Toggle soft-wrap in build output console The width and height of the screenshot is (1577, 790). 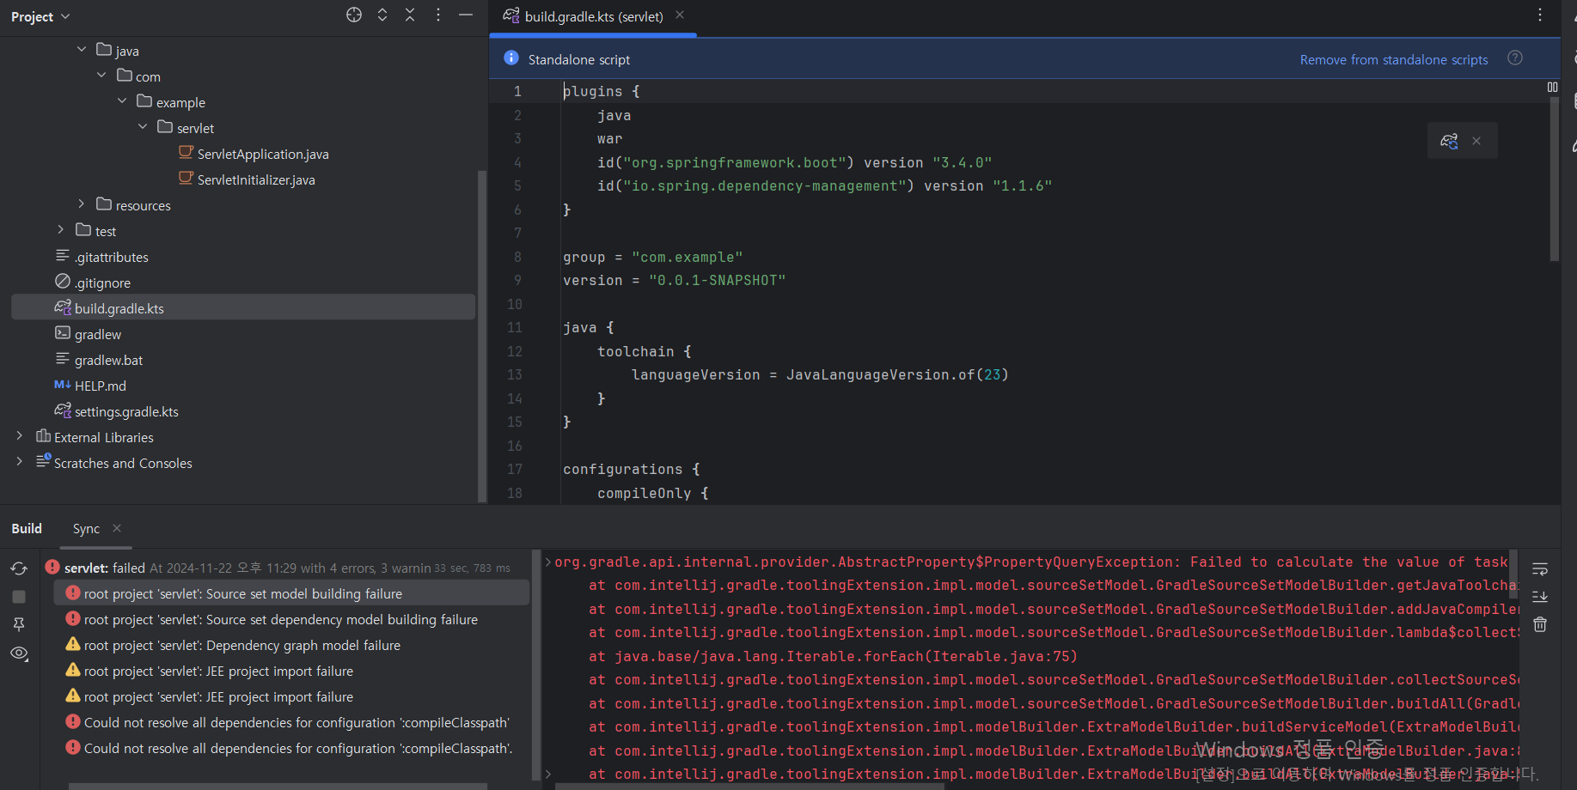[1540, 569]
